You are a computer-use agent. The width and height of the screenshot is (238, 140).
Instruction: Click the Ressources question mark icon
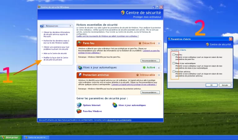click(42, 26)
